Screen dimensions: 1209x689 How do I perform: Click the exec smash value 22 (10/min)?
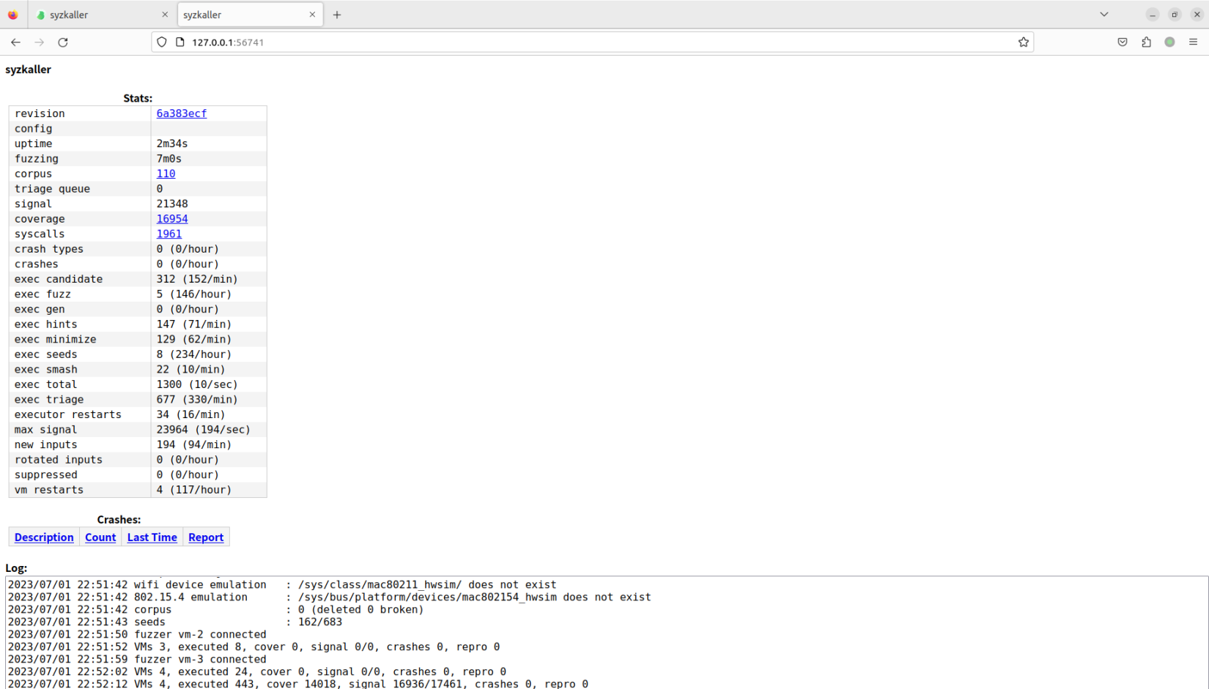[x=191, y=370]
